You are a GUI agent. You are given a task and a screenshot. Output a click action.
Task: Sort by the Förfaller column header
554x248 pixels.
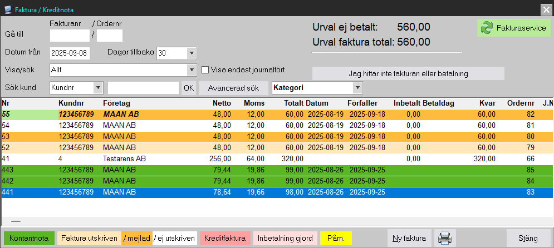pyautogui.click(x=364, y=103)
